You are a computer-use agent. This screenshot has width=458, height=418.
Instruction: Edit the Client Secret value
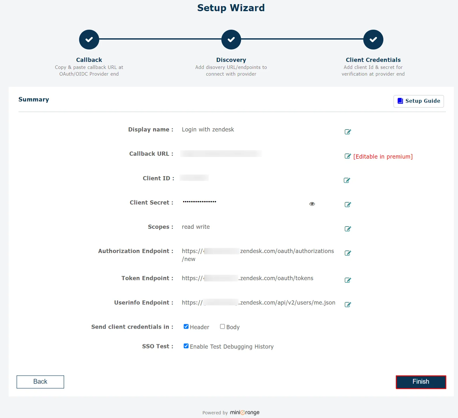pos(348,205)
